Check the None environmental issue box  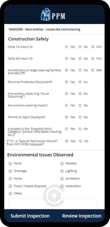[x=10, y=164]
